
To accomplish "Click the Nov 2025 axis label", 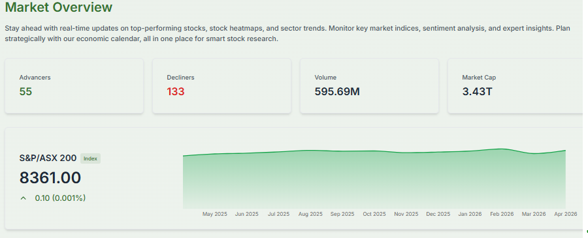I will (x=406, y=214).
